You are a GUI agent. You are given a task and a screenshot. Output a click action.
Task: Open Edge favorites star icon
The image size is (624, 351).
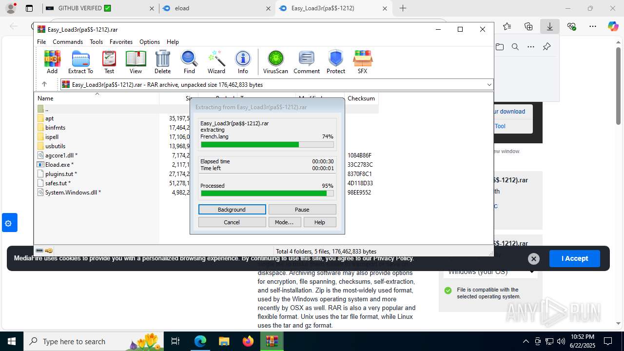[507, 26]
